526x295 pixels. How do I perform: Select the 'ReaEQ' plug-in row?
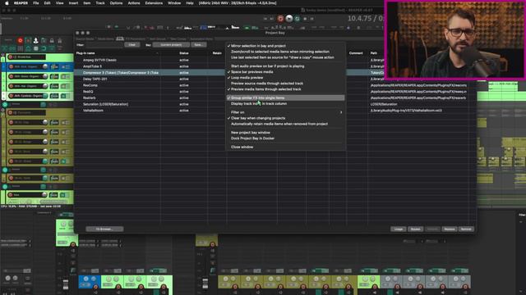point(88,92)
